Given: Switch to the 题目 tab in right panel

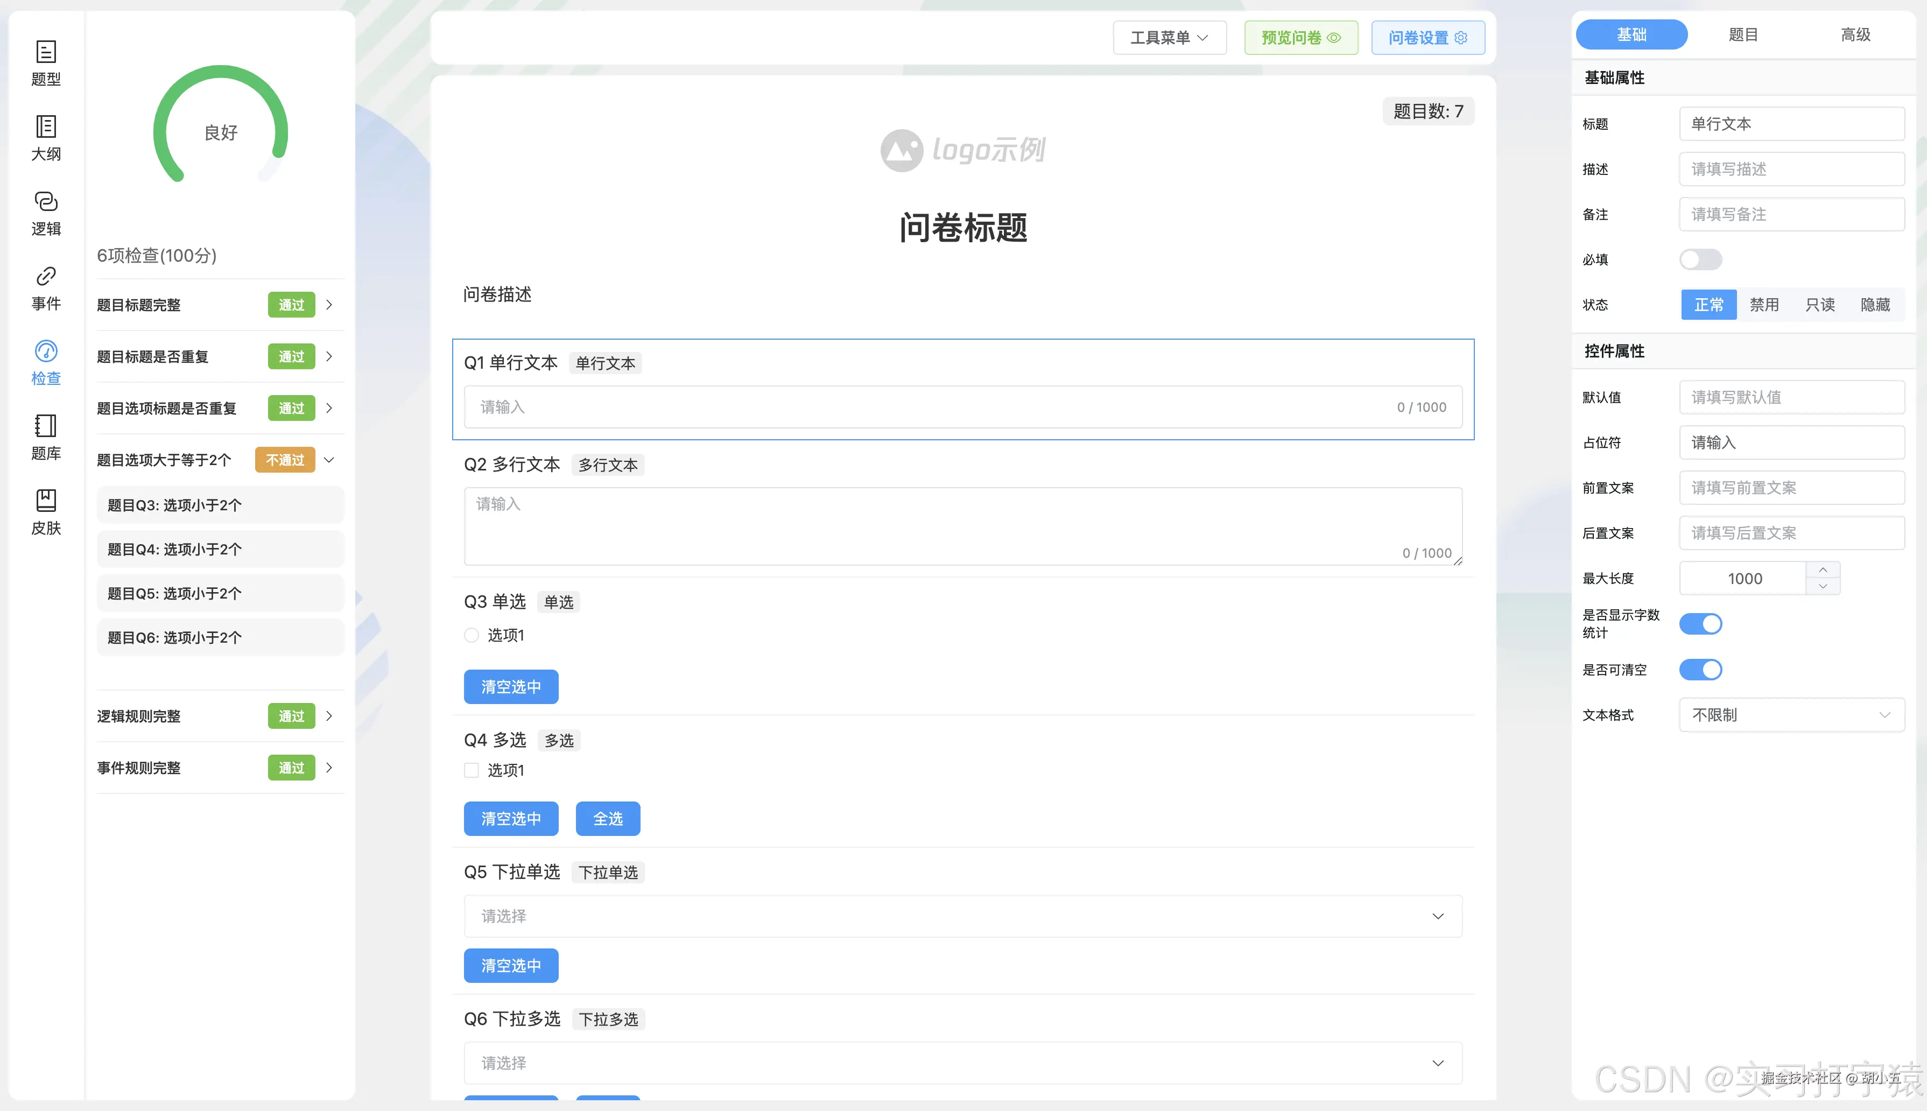Looking at the screenshot, I should pos(1743,33).
